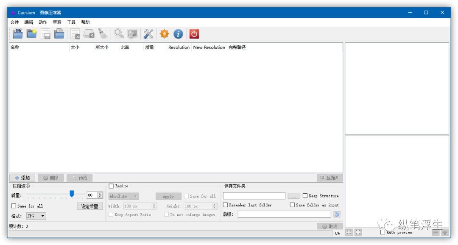Click the 取消 cancel button
The width and height of the screenshot is (458, 245).
pyautogui.click(x=330, y=226)
